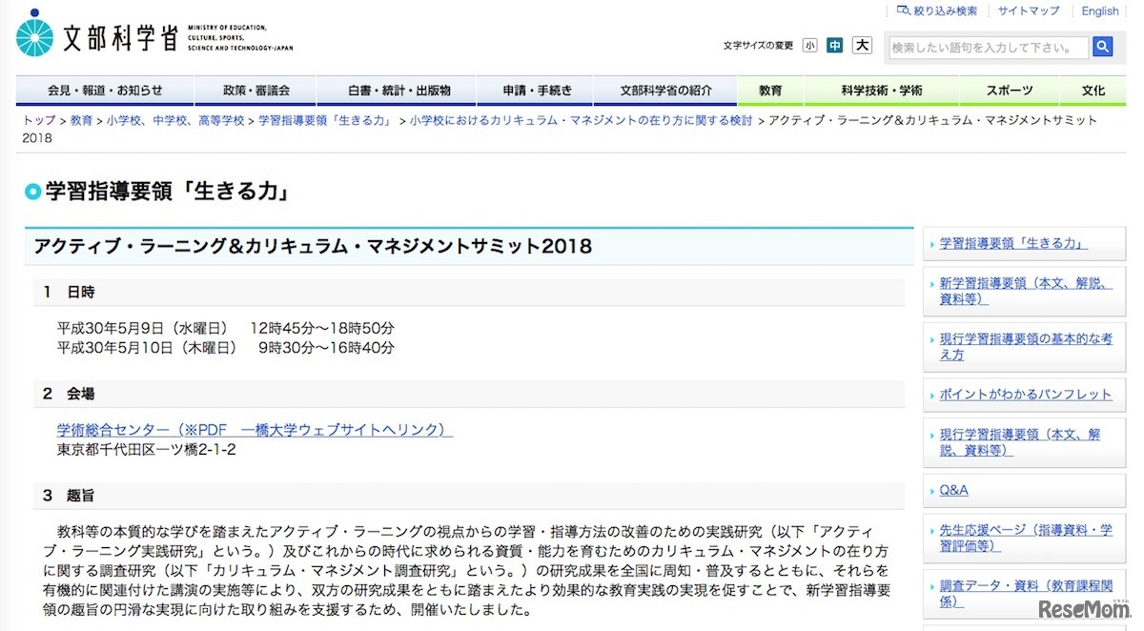The width and height of the screenshot is (1144, 631).
Task: Select the 科学技術・学術 tab
Action: click(882, 91)
